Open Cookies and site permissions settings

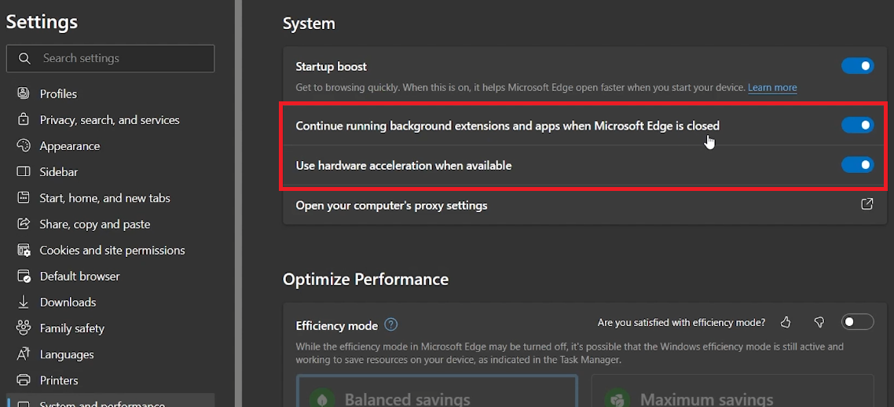(x=112, y=251)
